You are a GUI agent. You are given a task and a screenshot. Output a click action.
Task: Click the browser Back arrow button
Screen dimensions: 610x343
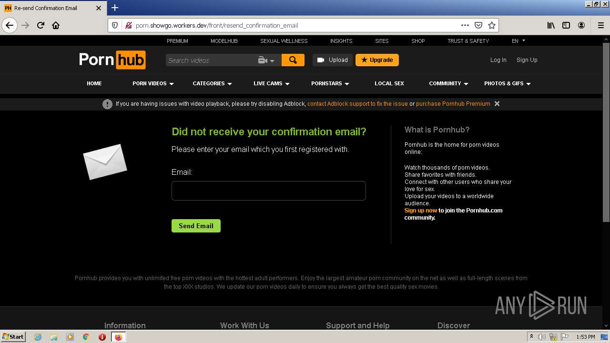point(10,25)
